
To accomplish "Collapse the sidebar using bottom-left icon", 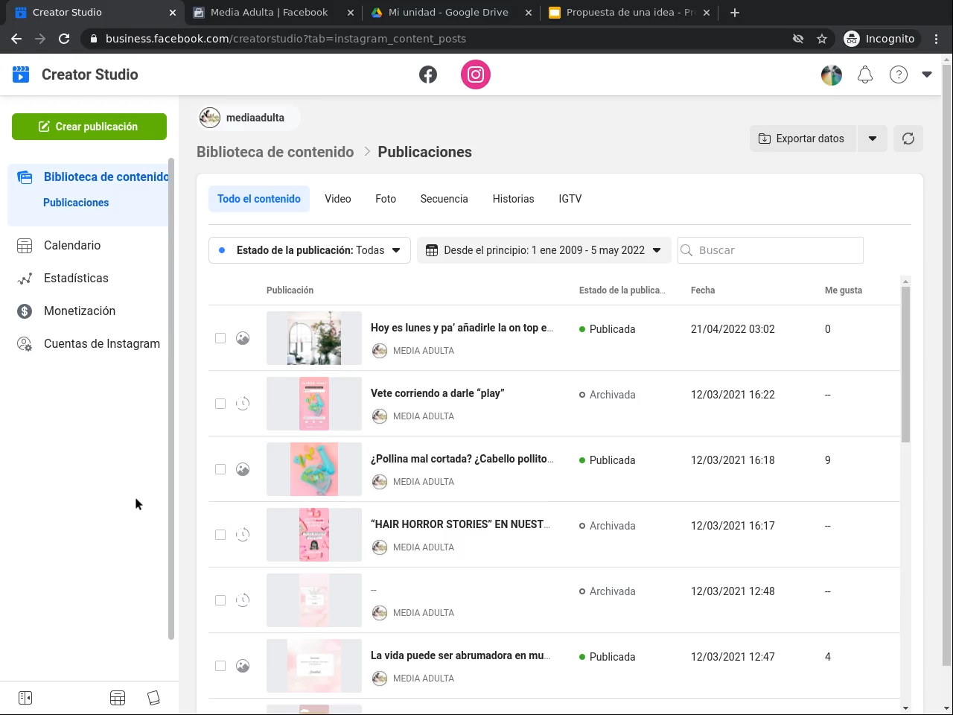I will [x=25, y=698].
